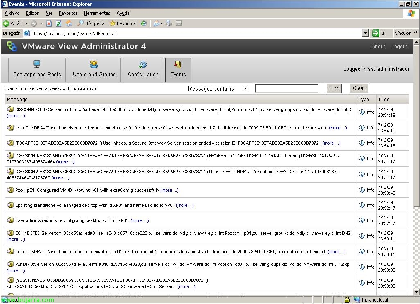Viewport: 420px width, 304px height.
Task: Click the Mail envelope toolbar icon
Action: point(156,24)
